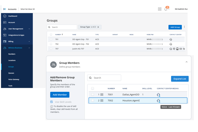
Task: Toggle the Use Skill Levels checkbox
Action: (52, 102)
